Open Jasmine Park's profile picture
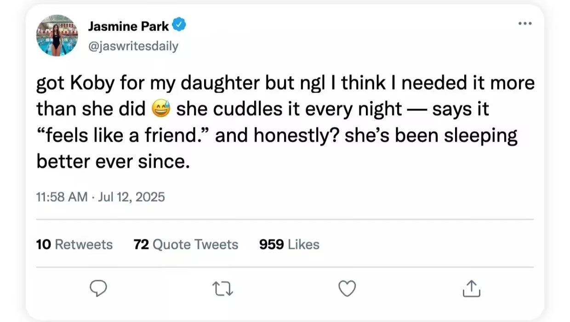This screenshot has height=322, width=570. pyautogui.click(x=57, y=35)
